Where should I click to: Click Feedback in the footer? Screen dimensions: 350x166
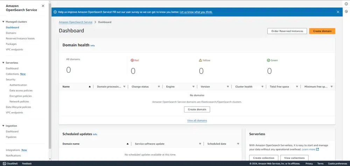27,164
